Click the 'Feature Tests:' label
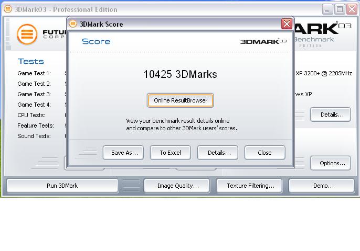 (x=36, y=125)
